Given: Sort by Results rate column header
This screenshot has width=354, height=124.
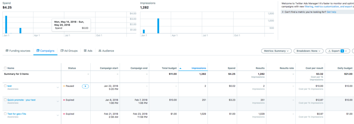Looking at the screenshot, I should [287, 68].
